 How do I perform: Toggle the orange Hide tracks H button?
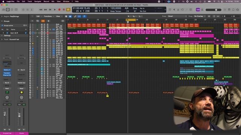[x=43, y=21]
